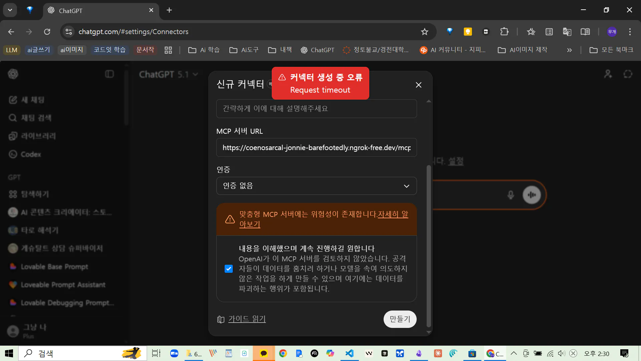The height and width of the screenshot is (361, 641).
Task: Open the ChatGPT bookmark
Action: point(317,50)
